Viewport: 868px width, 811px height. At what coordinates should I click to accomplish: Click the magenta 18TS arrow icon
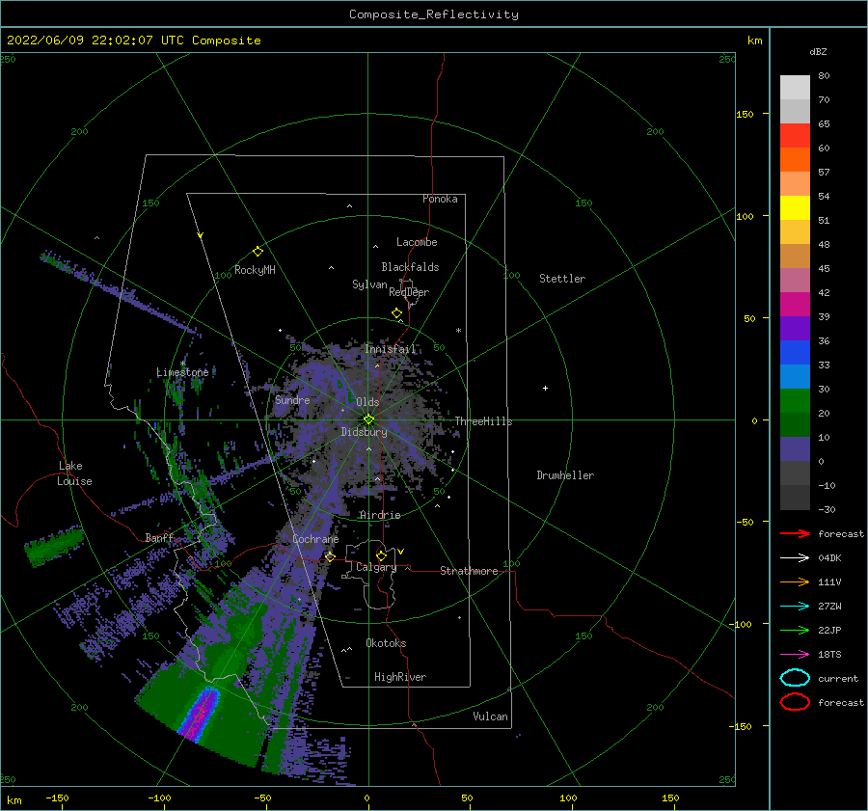[x=795, y=655]
